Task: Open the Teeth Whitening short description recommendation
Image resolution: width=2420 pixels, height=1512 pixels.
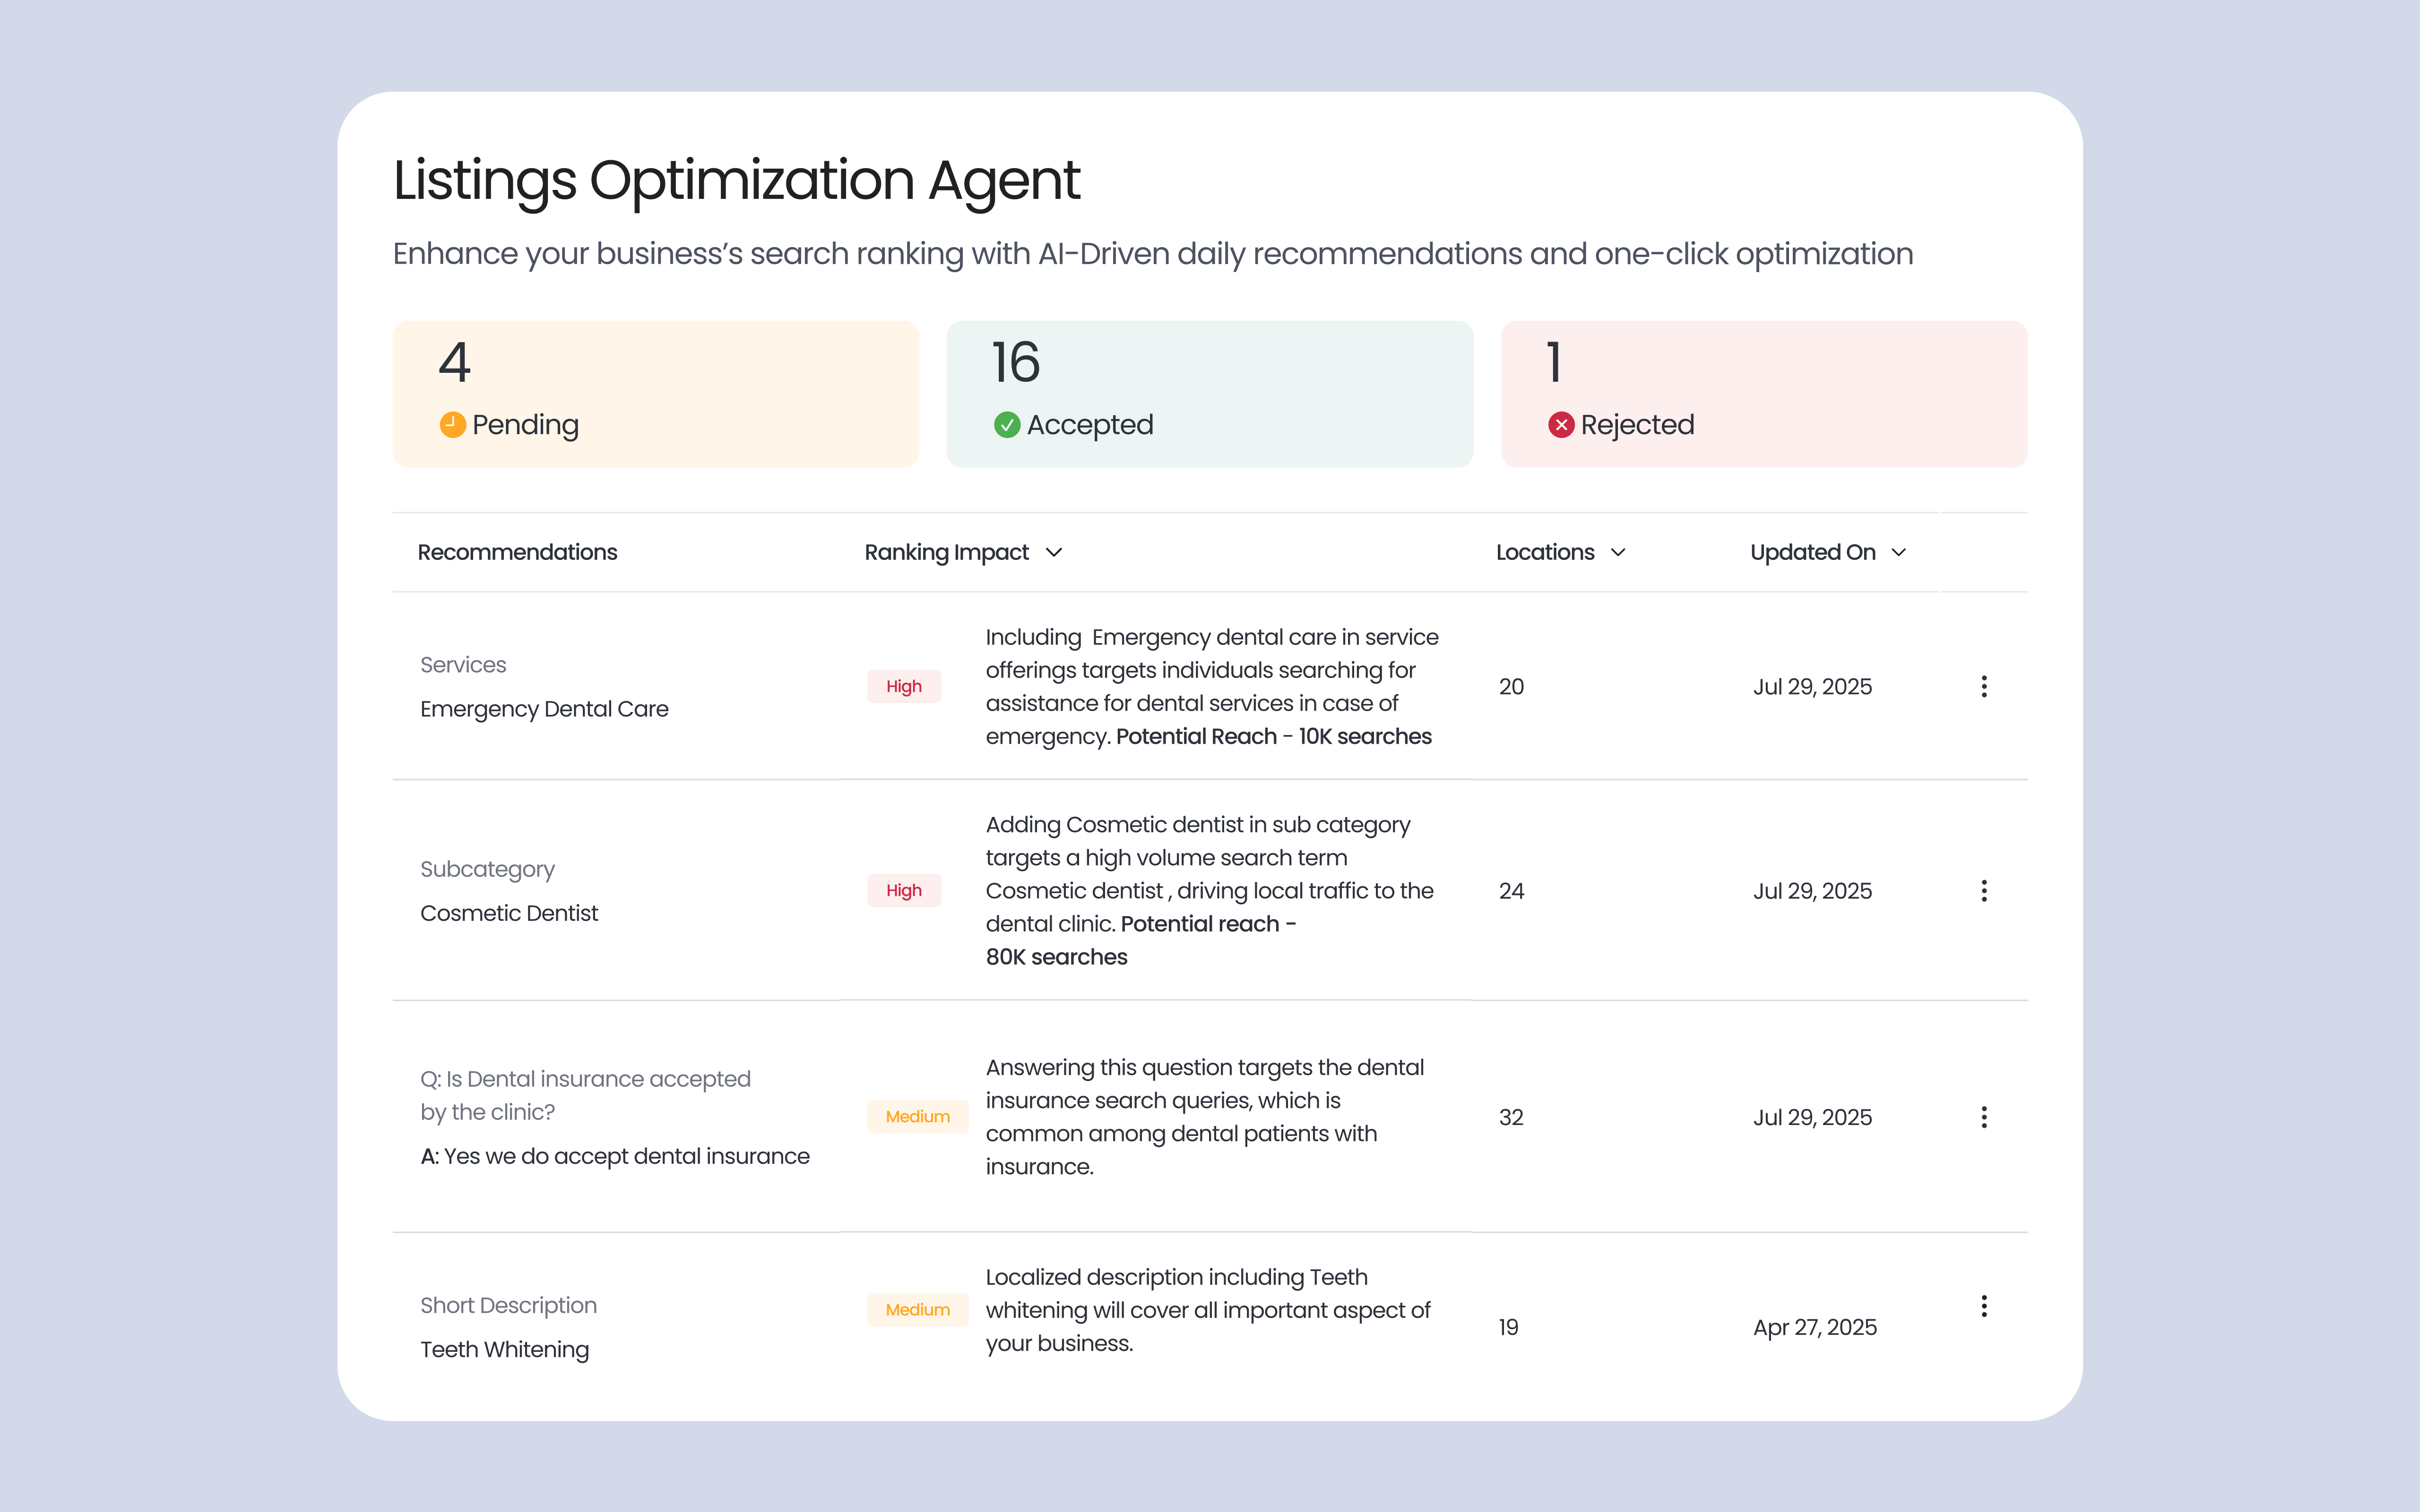Action: [503, 1349]
